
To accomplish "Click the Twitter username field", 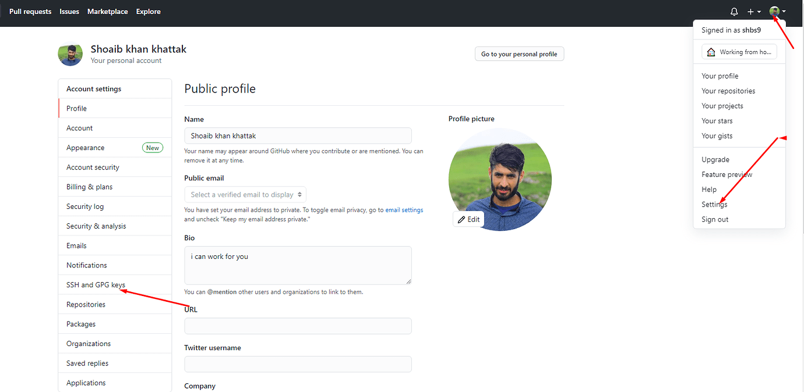I will [x=298, y=364].
